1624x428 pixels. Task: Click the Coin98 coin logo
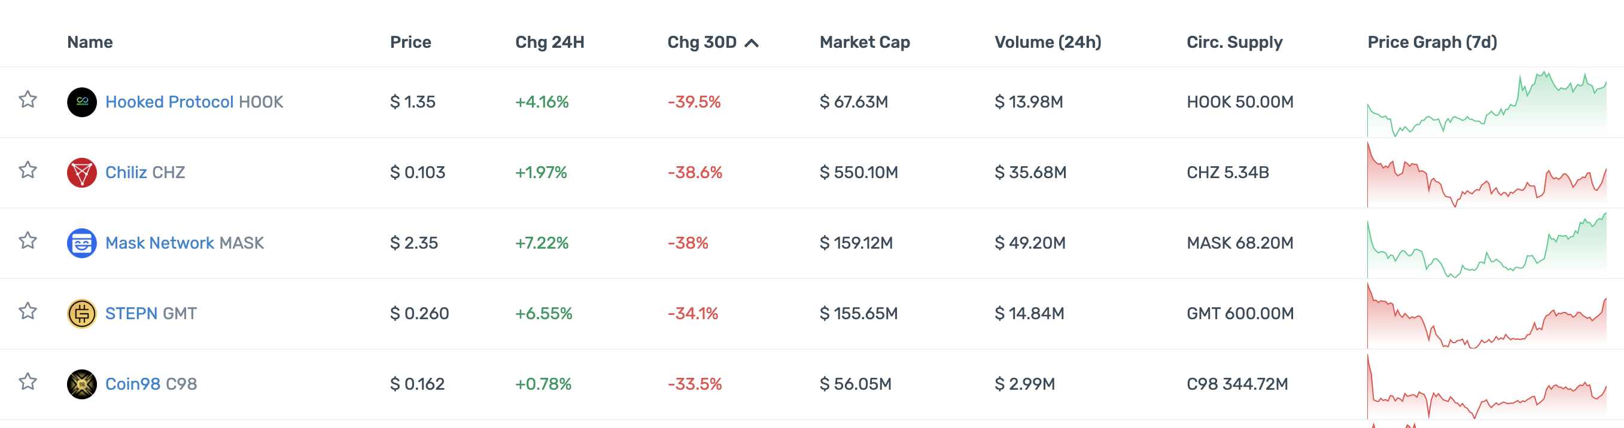(81, 384)
